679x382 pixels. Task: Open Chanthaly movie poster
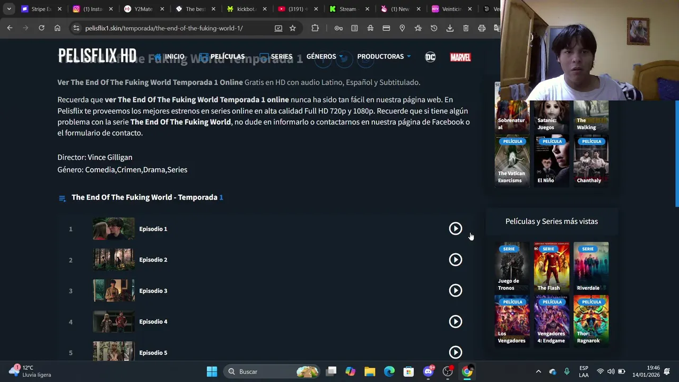pos(591,160)
